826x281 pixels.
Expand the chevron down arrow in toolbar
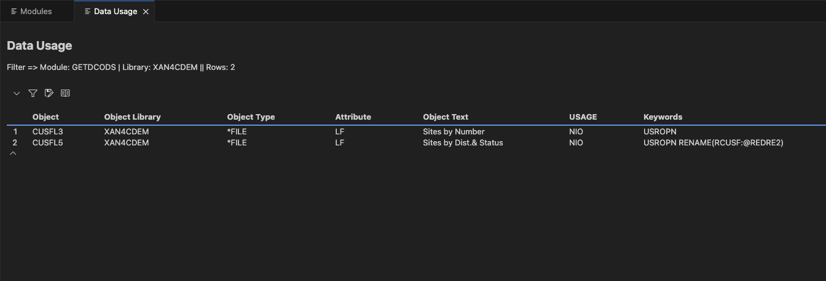click(17, 93)
